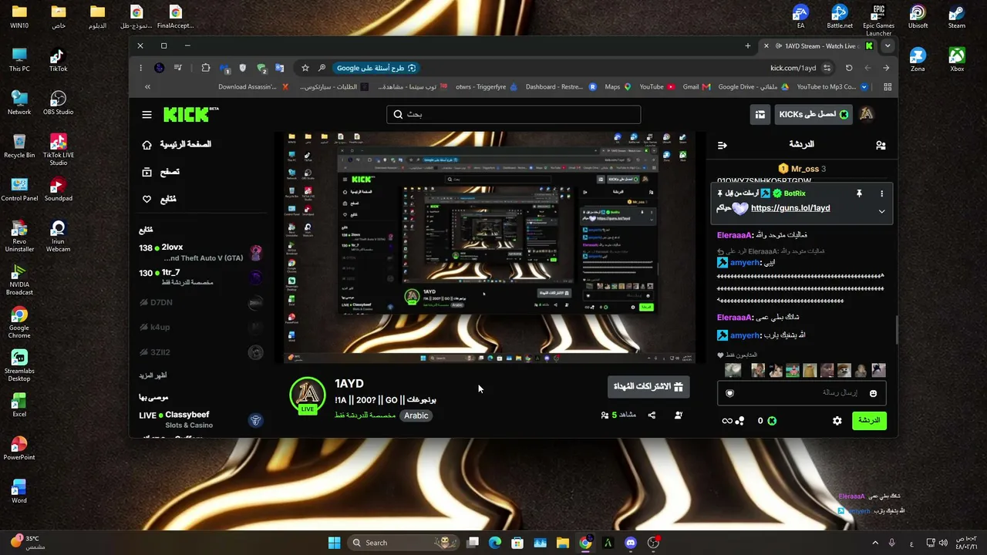987x555 pixels.
Task: Expand the pinned message chevron
Action: (881, 210)
